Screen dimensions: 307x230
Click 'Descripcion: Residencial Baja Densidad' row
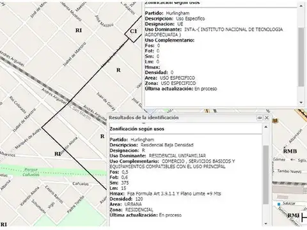click(x=152, y=145)
